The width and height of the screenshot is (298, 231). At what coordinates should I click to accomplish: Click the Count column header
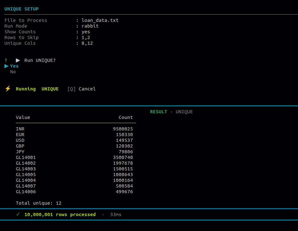[x=126, y=117]
